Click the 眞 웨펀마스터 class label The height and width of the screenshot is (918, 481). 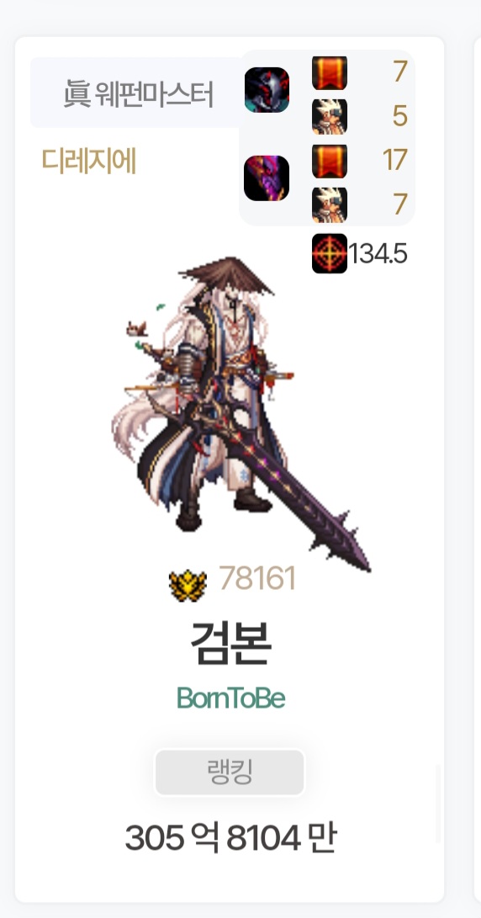pyautogui.click(x=138, y=93)
